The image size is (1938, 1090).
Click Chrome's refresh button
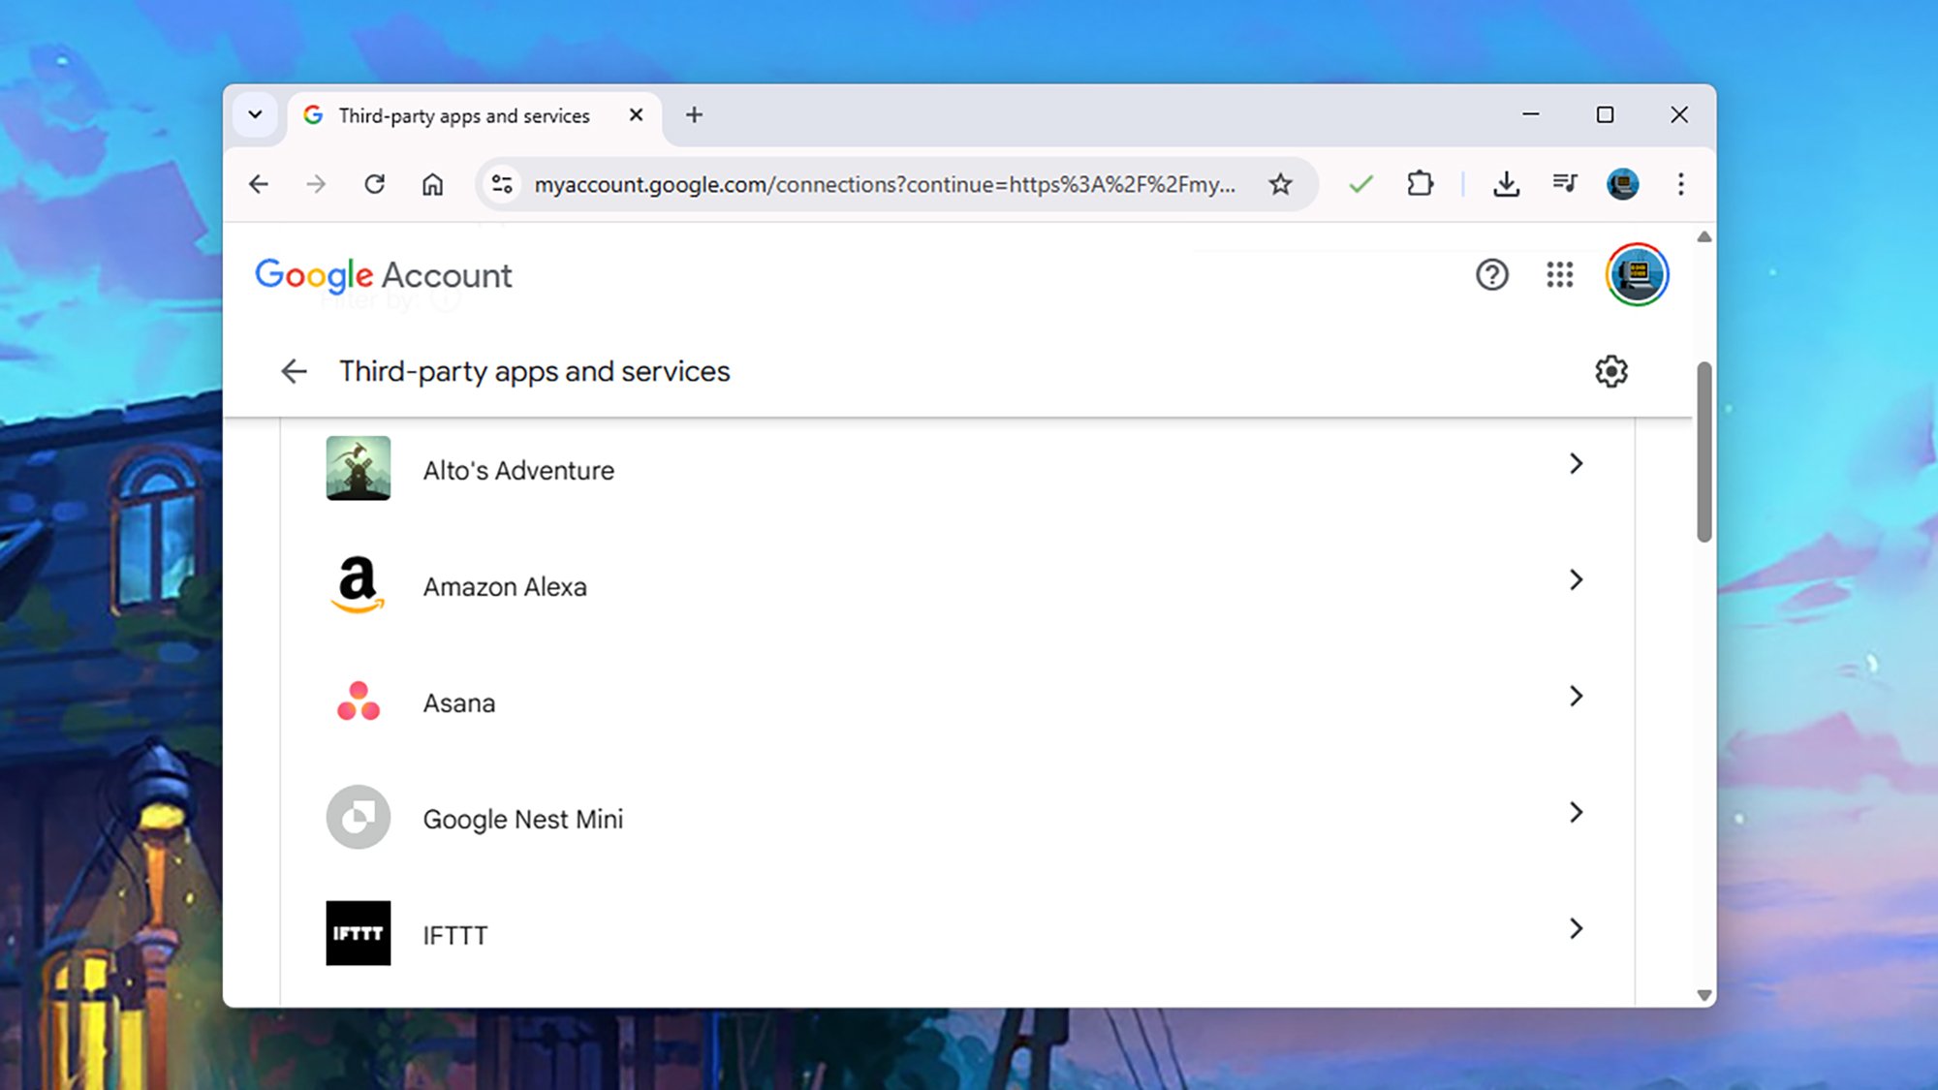point(375,183)
